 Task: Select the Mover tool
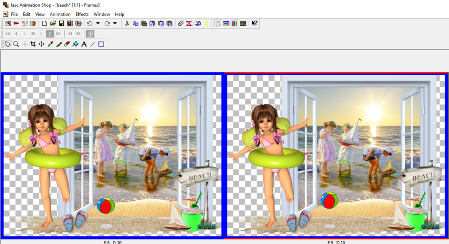(42, 44)
